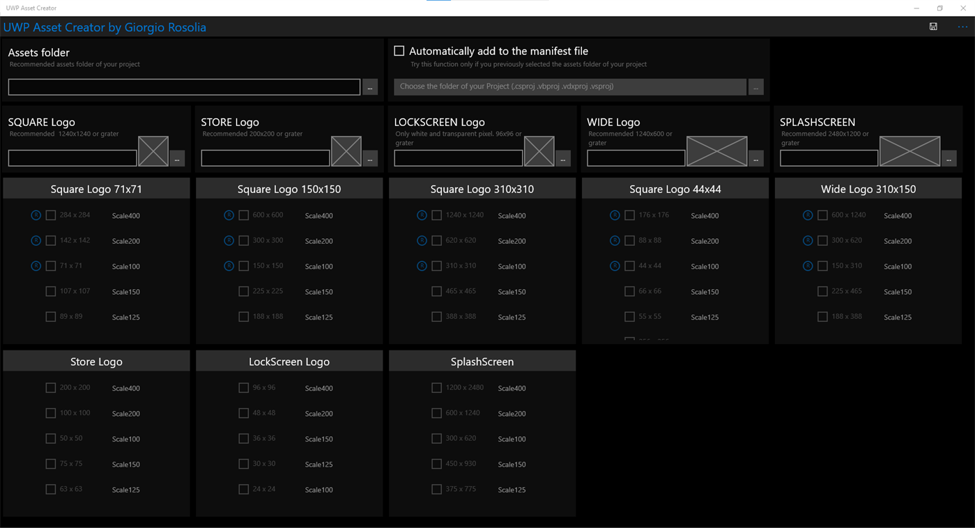Click the '48 x 48' size text
Screen dimensions: 975x528
(x=264, y=413)
